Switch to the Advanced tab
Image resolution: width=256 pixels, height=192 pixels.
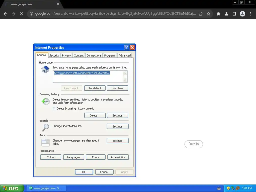(124, 55)
